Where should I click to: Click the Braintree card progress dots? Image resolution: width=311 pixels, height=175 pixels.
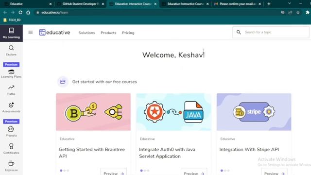[65, 171]
